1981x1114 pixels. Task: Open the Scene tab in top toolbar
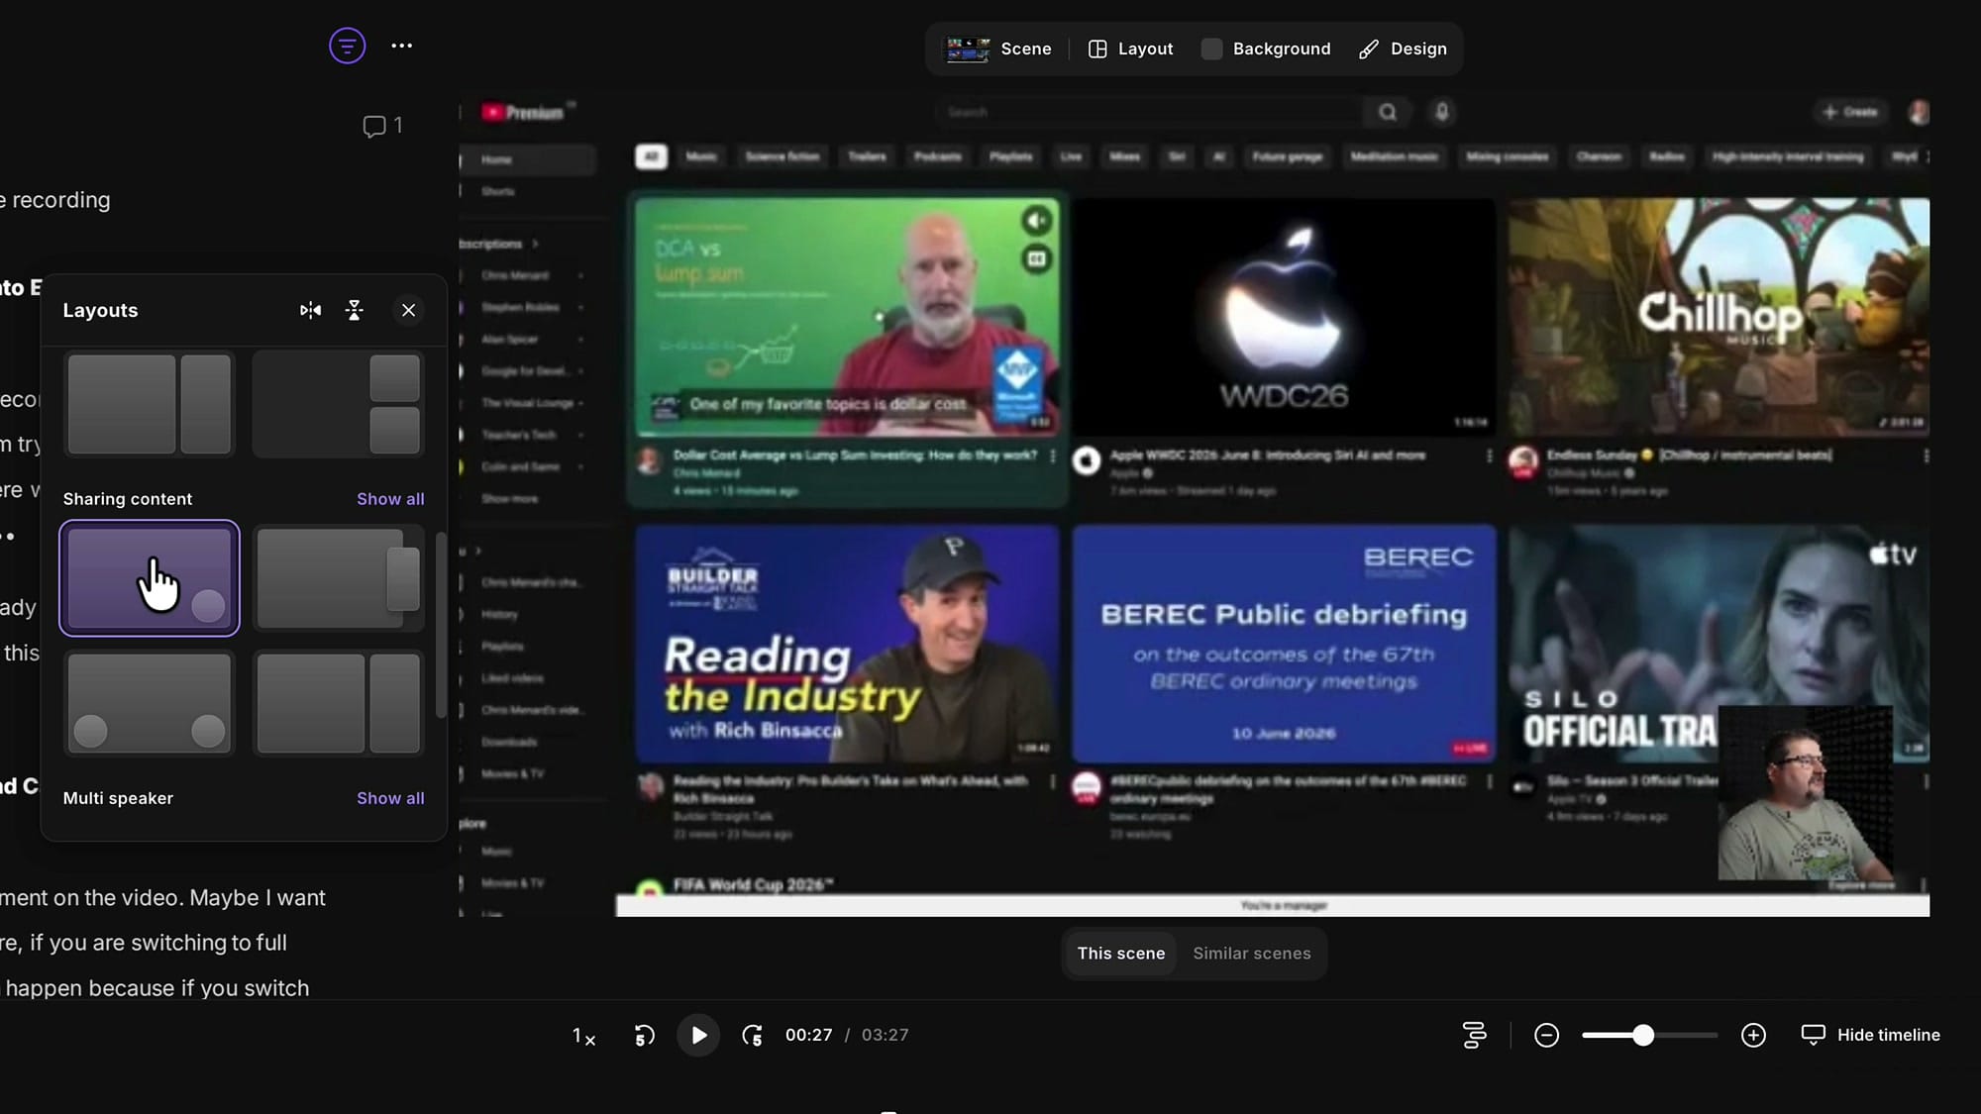coord(998,49)
